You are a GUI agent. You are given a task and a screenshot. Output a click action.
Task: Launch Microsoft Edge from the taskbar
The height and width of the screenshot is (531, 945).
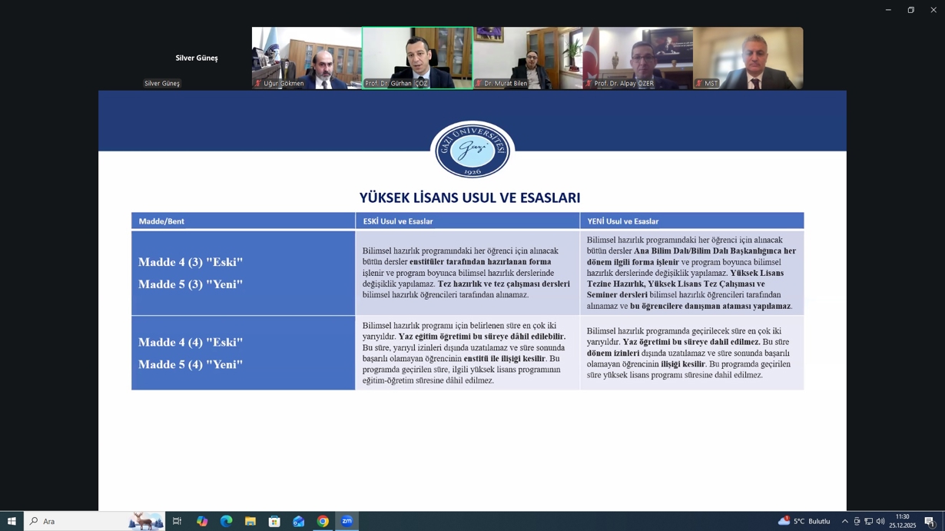click(226, 521)
